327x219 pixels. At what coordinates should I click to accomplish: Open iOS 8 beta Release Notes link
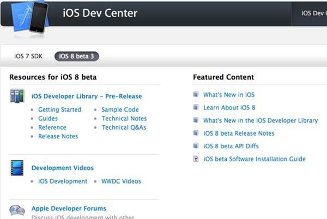(239, 133)
